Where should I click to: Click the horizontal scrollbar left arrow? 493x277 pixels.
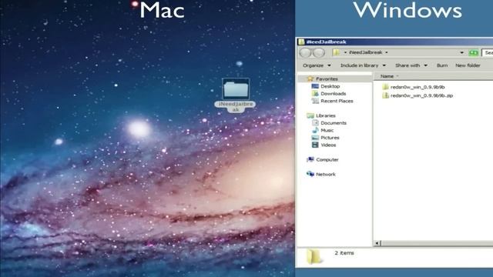click(377, 243)
